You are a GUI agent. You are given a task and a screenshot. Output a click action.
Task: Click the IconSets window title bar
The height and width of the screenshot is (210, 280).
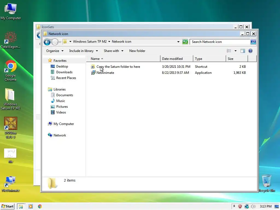pos(134,27)
